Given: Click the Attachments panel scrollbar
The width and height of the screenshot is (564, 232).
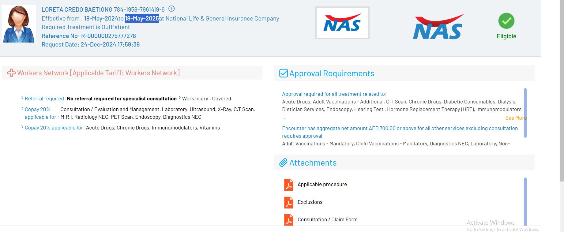Looking at the screenshot, I should pos(525,201).
